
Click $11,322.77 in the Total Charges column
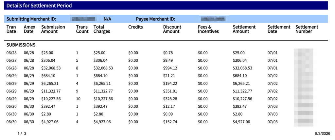(103, 91)
